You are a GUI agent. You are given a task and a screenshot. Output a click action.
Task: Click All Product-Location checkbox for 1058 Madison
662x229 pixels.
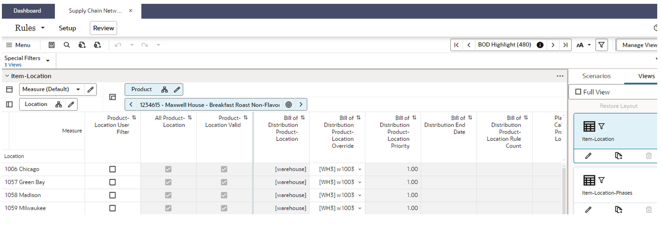(x=168, y=195)
